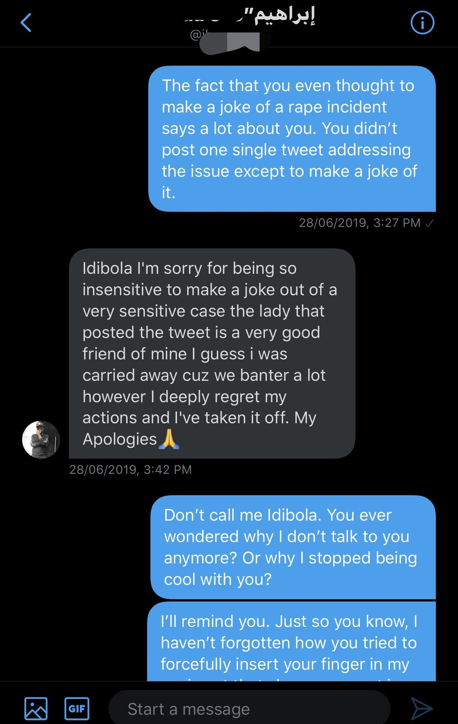Open conversation info via the circled i icon

click(x=422, y=23)
